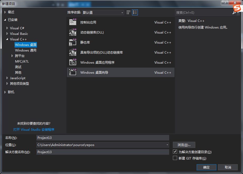Enable 新建 GIT 存储库 checkbox
This screenshot has width=243, height=174.
(x=175, y=158)
